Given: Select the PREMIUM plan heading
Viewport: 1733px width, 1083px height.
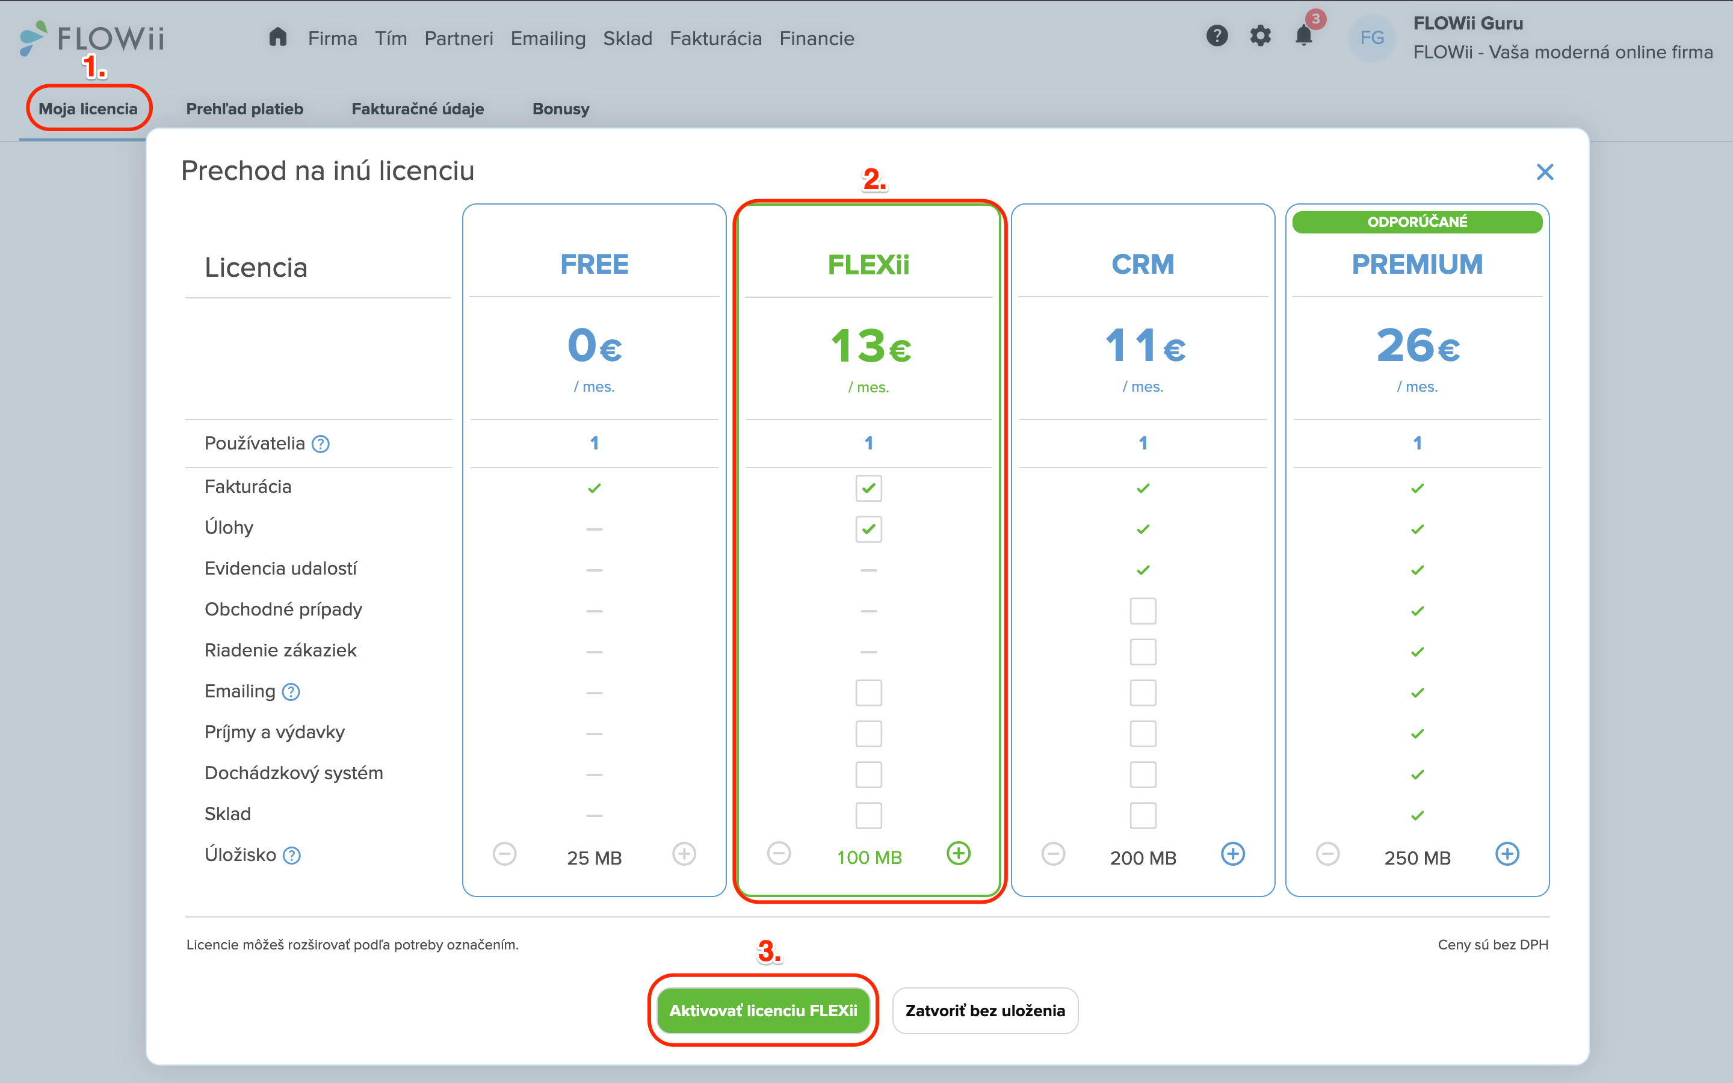Looking at the screenshot, I should (x=1417, y=264).
